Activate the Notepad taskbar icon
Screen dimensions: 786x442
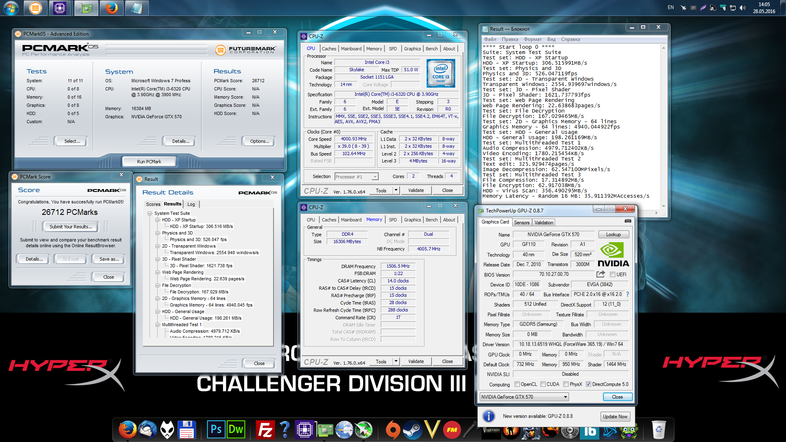137,8
